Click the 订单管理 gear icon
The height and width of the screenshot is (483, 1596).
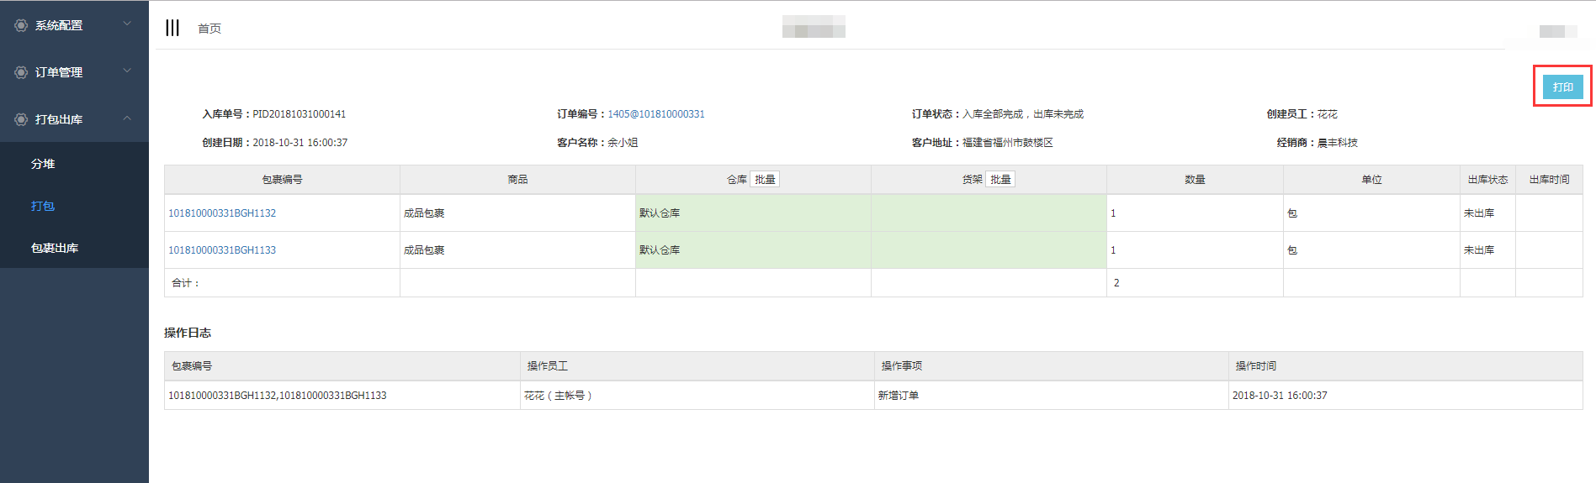(x=21, y=73)
